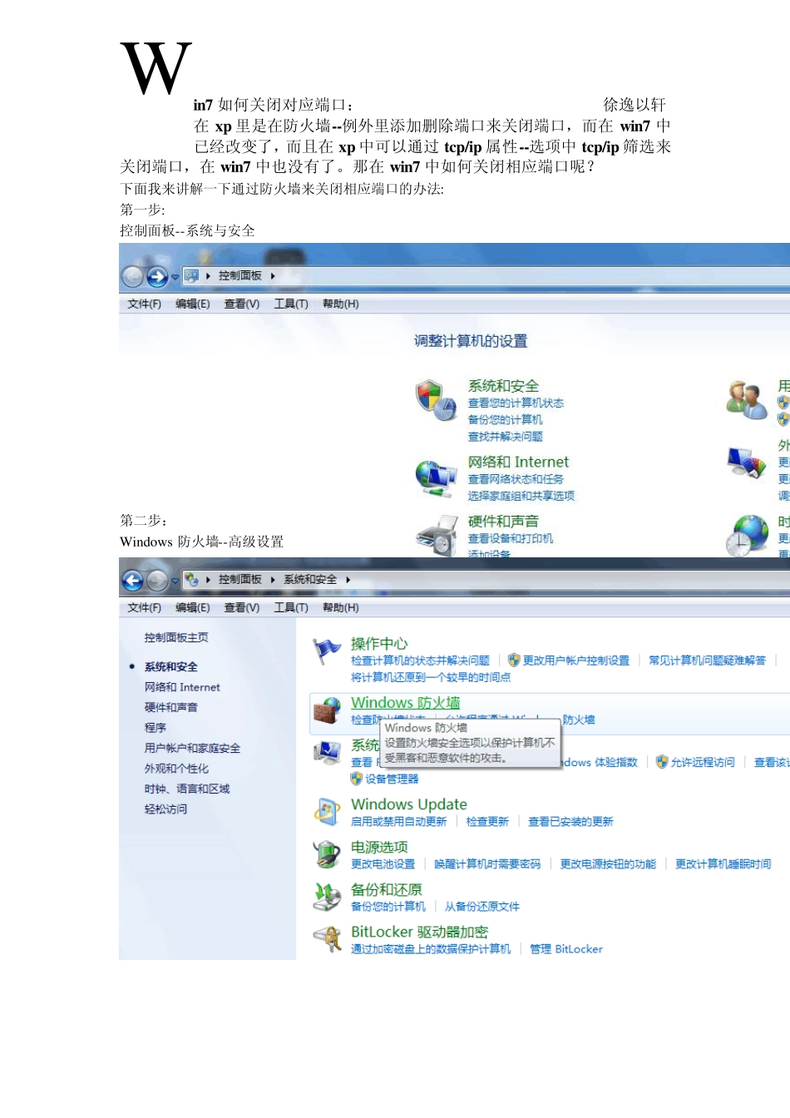
Task: Click 将计算机还原到一个较早的时间点 link
Action: [431, 677]
